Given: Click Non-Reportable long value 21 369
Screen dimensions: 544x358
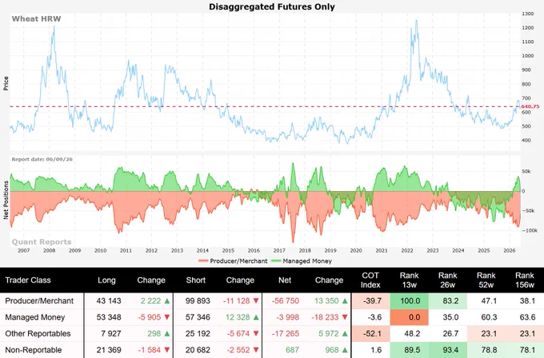Looking at the screenshot, I should pyautogui.click(x=109, y=350).
